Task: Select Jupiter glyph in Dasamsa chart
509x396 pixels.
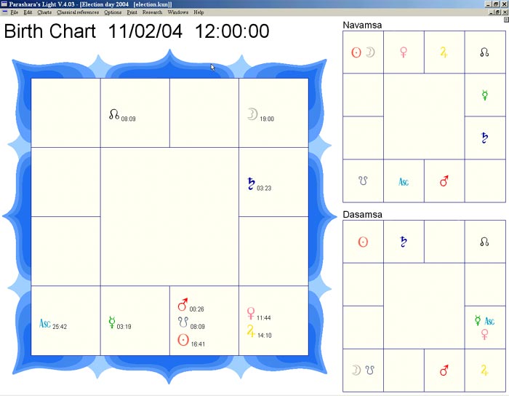Action: [484, 371]
